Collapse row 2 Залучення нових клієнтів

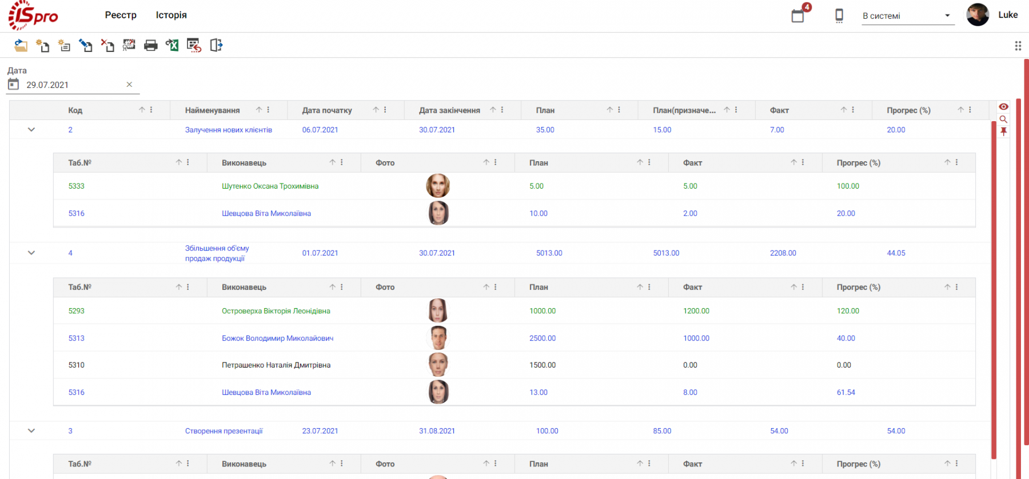(31, 130)
